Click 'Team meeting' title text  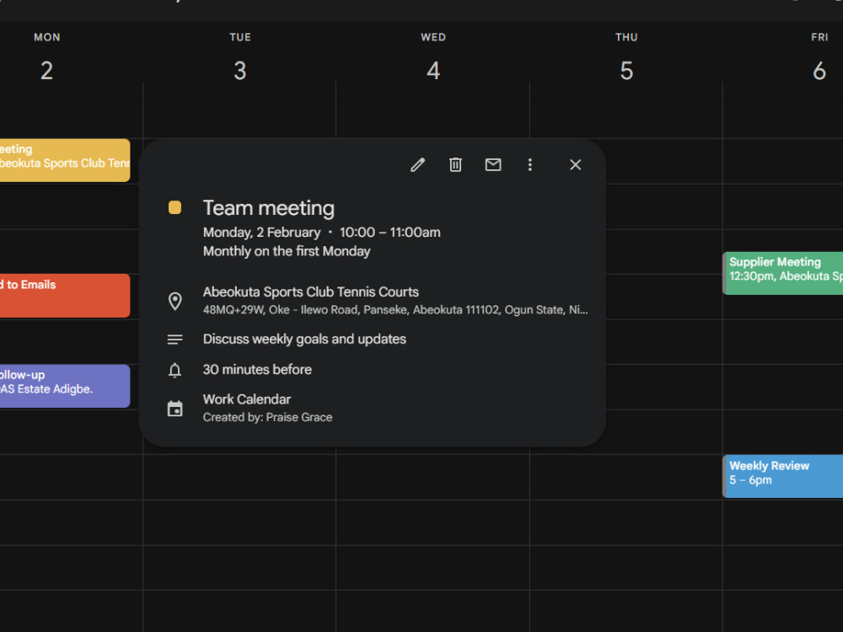tap(269, 208)
